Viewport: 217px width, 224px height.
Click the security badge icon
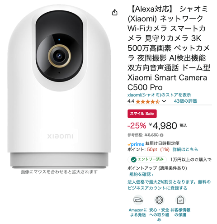[x=159, y=200]
